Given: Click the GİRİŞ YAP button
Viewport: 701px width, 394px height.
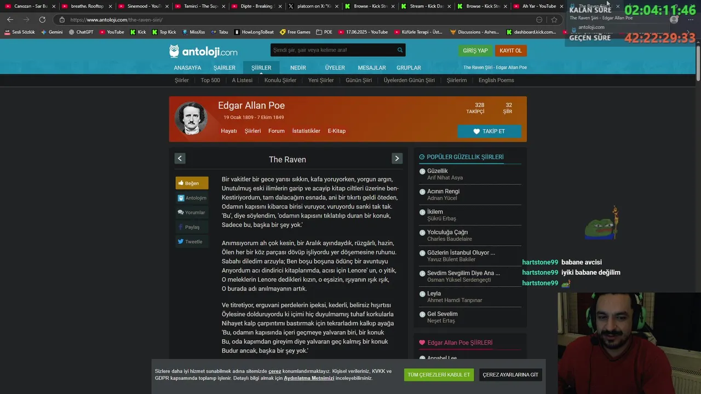Looking at the screenshot, I should tap(475, 50).
